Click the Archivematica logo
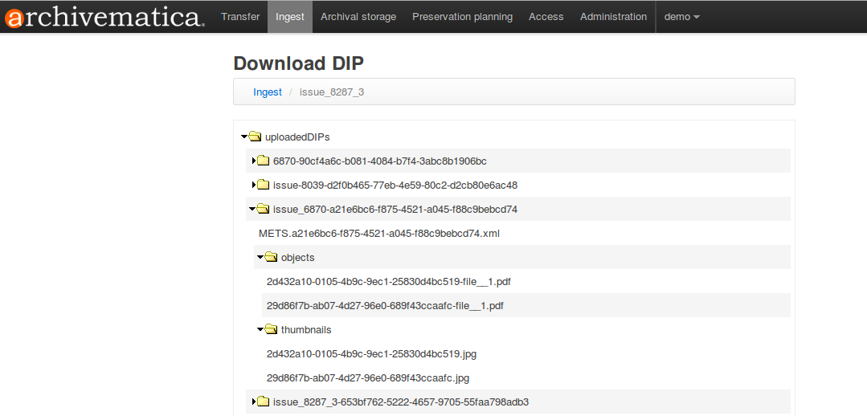 pos(103,17)
